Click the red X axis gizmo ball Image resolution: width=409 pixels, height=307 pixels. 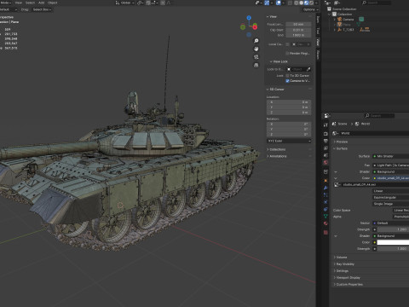pyautogui.click(x=255, y=27)
